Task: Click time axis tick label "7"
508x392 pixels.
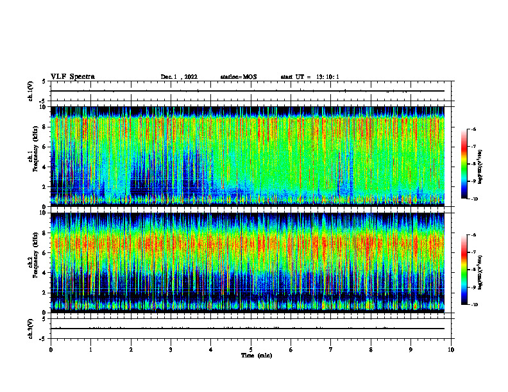Action: pos(331,350)
